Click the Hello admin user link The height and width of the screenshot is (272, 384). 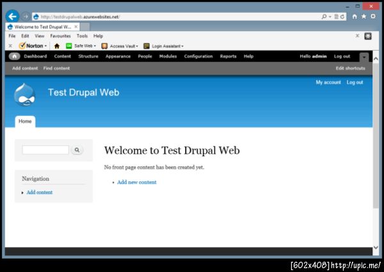coord(313,56)
